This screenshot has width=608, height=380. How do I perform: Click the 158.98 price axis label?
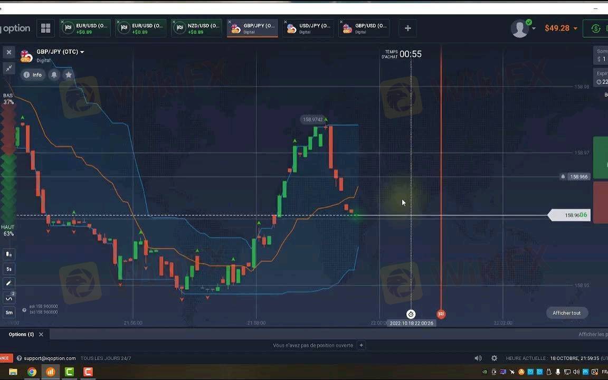[582, 87]
